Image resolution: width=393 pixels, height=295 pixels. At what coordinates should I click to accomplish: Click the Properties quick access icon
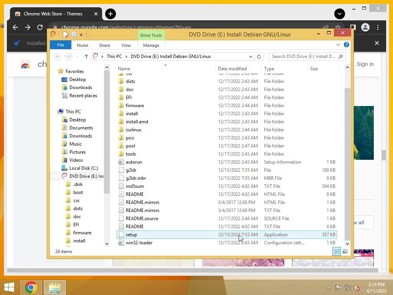[x=65, y=35]
